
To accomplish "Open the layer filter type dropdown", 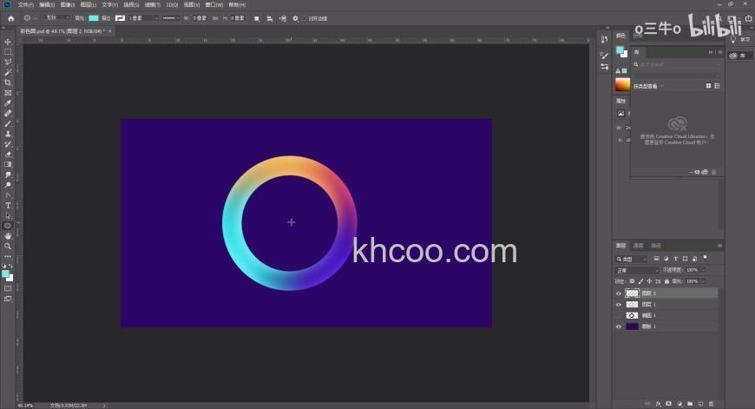I will (x=631, y=259).
